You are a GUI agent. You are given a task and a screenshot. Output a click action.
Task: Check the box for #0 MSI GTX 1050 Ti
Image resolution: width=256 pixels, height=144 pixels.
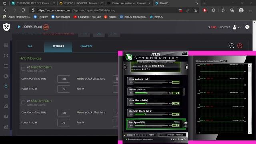[x=23, y=69]
